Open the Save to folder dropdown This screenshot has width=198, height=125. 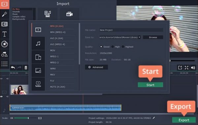(x=139, y=37)
